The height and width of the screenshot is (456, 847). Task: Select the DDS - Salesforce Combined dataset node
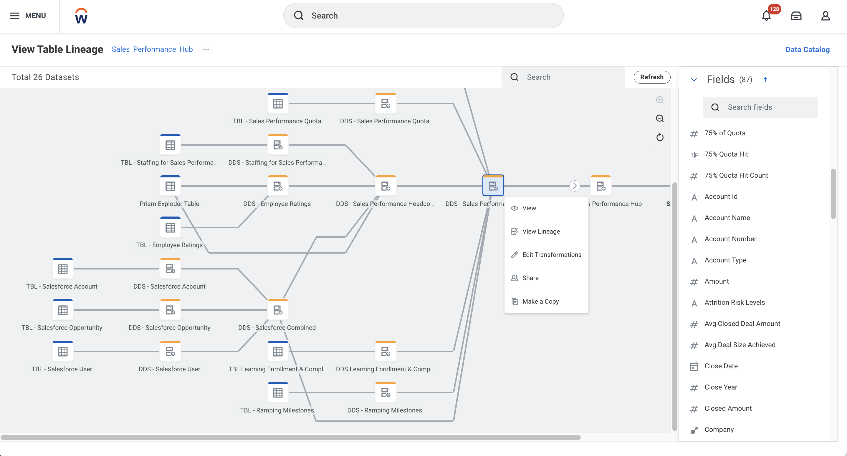pyautogui.click(x=278, y=310)
